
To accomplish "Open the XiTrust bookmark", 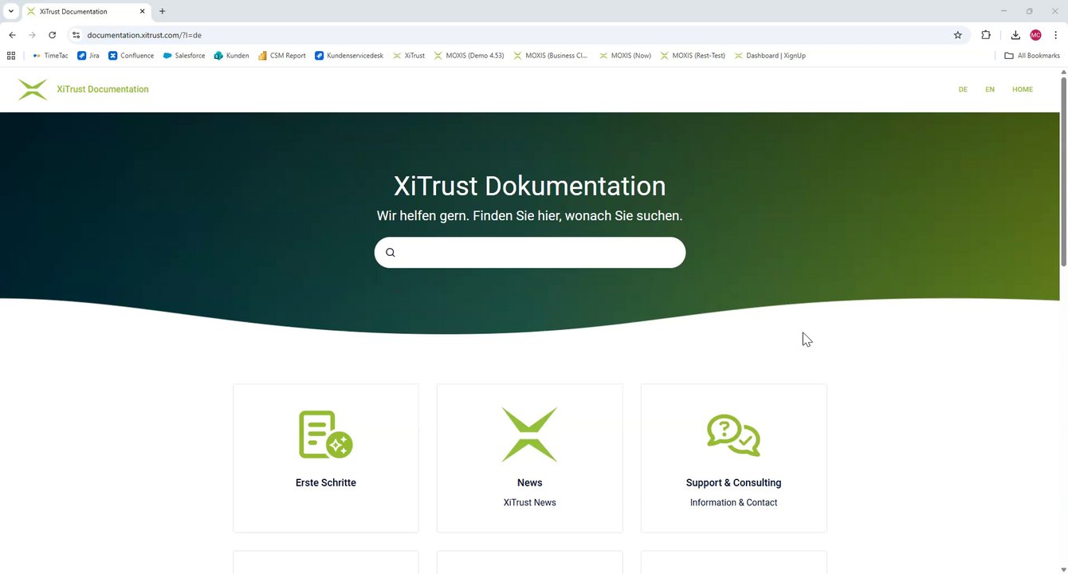I will coord(409,56).
